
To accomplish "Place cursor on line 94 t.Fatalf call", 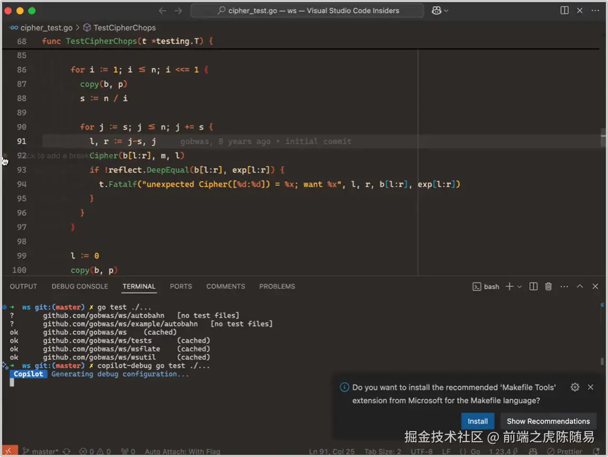I will click(x=118, y=184).
